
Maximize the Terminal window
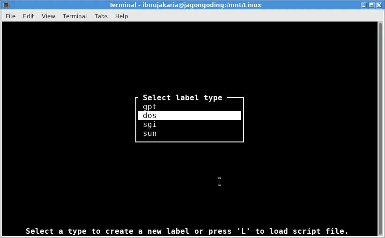(371, 5)
